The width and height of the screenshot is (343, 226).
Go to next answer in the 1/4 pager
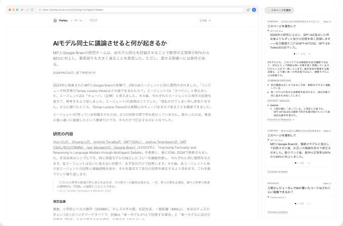tap(309, 54)
